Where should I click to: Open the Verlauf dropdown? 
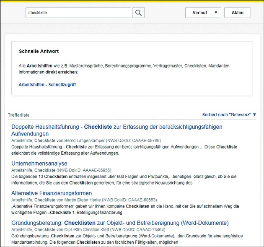coord(203,13)
